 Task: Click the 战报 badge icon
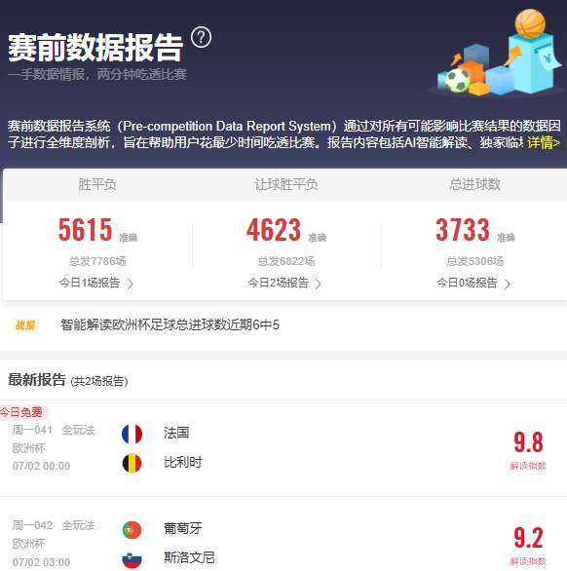(25, 324)
